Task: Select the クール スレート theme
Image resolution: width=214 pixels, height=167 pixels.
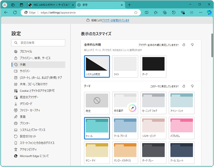Action: click(181, 153)
